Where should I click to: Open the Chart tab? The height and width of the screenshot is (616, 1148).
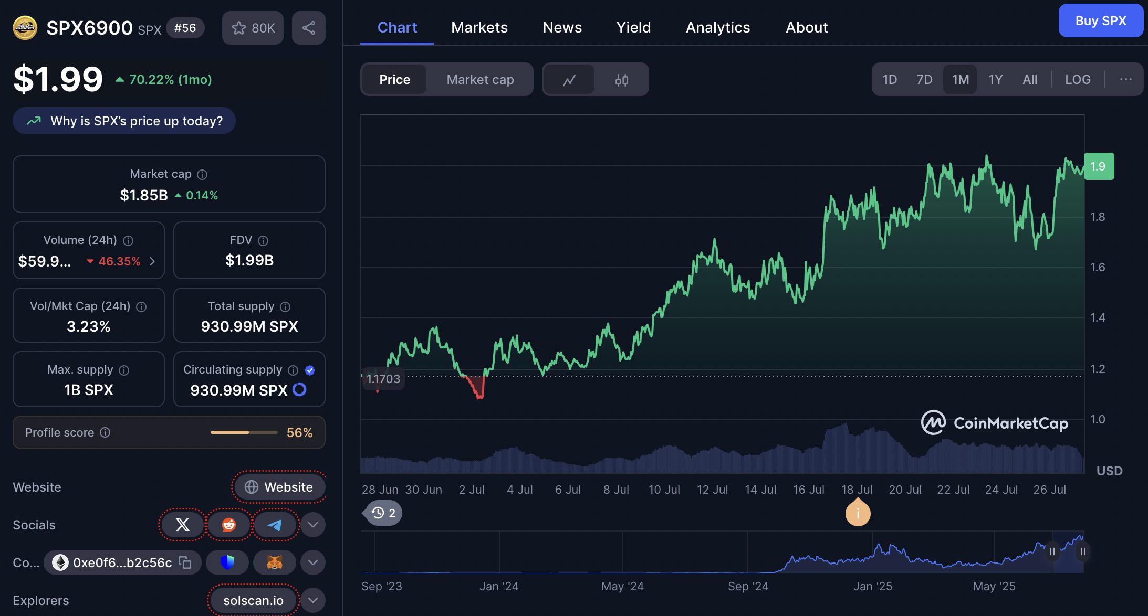[397, 27]
